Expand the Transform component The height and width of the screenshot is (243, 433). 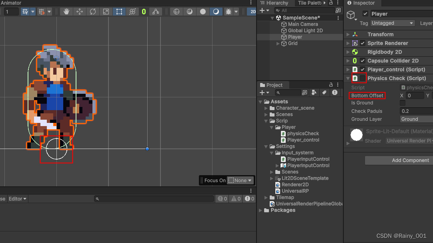click(x=348, y=34)
